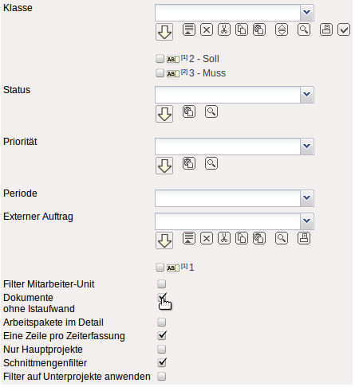Expand the Periode dropdown list
The height and width of the screenshot is (387, 355).
click(x=307, y=198)
